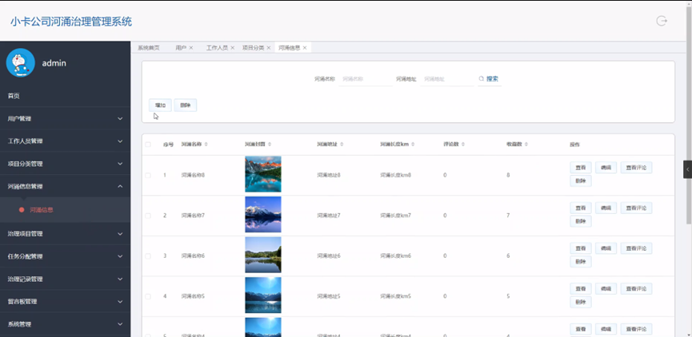Click the 河涌名称 search input field

[366, 79]
